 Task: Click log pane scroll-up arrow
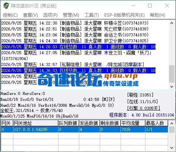tap(172, 23)
